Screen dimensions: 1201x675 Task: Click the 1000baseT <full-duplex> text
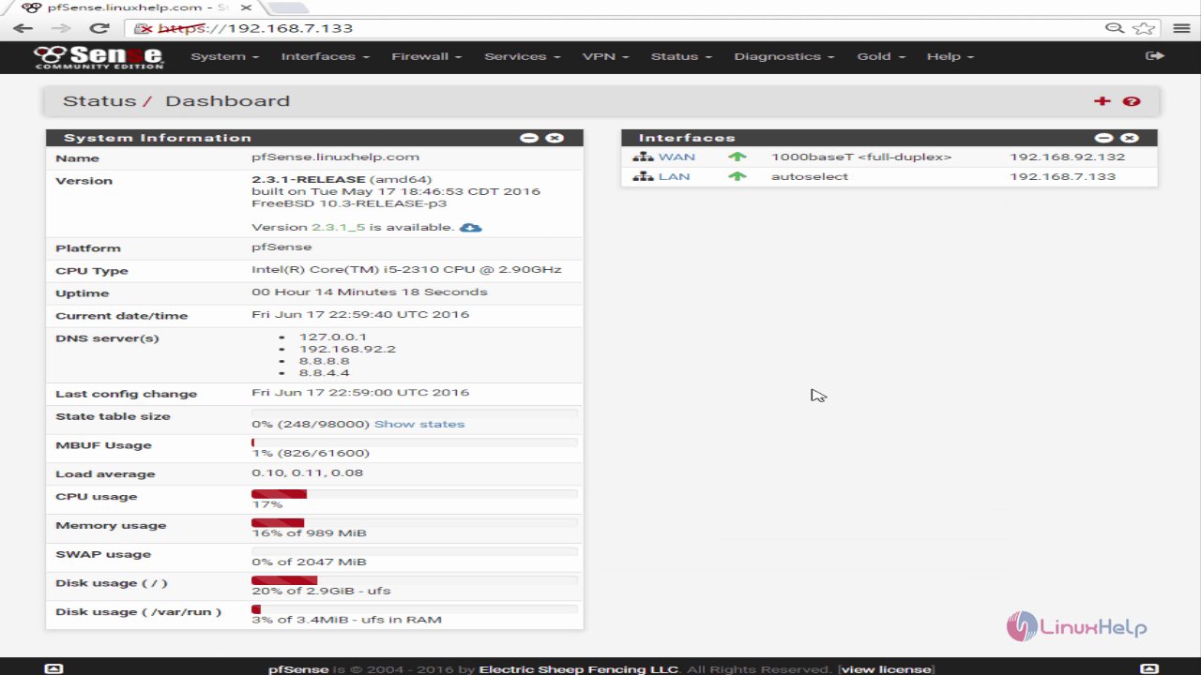click(x=861, y=157)
